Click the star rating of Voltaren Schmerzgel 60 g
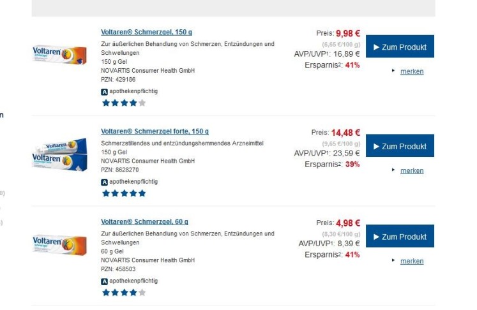477x310 pixels. tap(124, 293)
